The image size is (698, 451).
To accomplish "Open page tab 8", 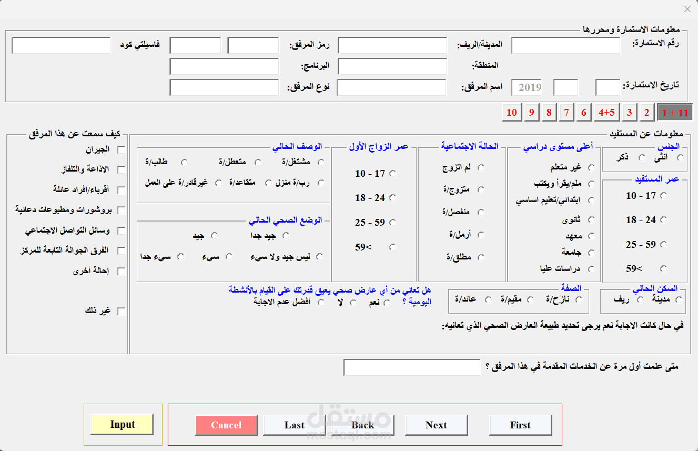I will (x=549, y=113).
